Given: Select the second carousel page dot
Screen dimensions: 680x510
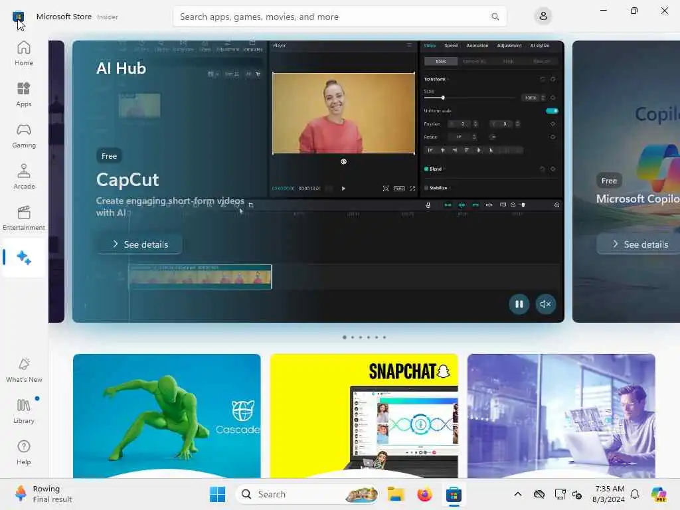Looking at the screenshot, I should click(353, 337).
